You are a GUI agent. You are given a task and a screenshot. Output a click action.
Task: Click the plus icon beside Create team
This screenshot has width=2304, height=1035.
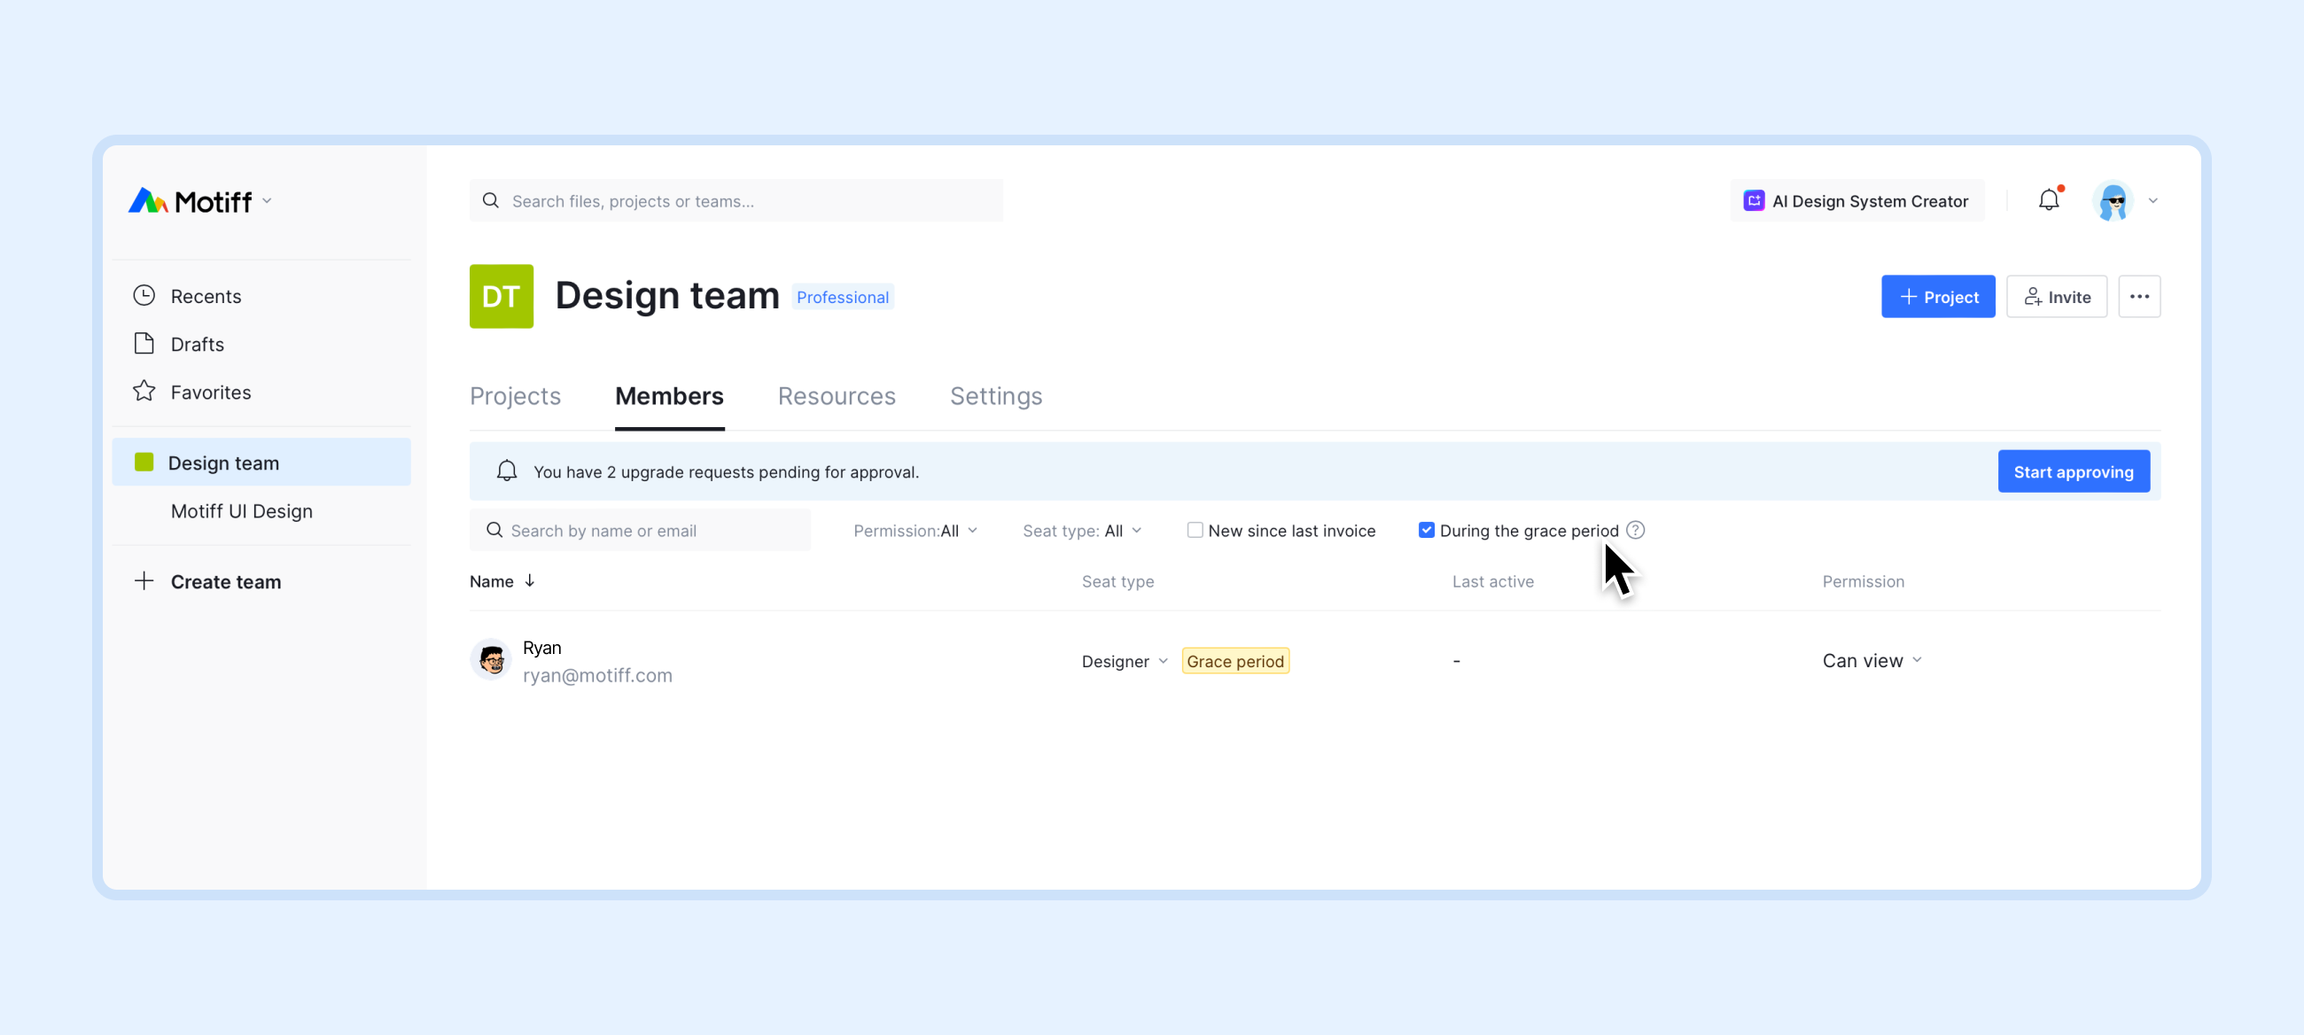pyautogui.click(x=144, y=580)
